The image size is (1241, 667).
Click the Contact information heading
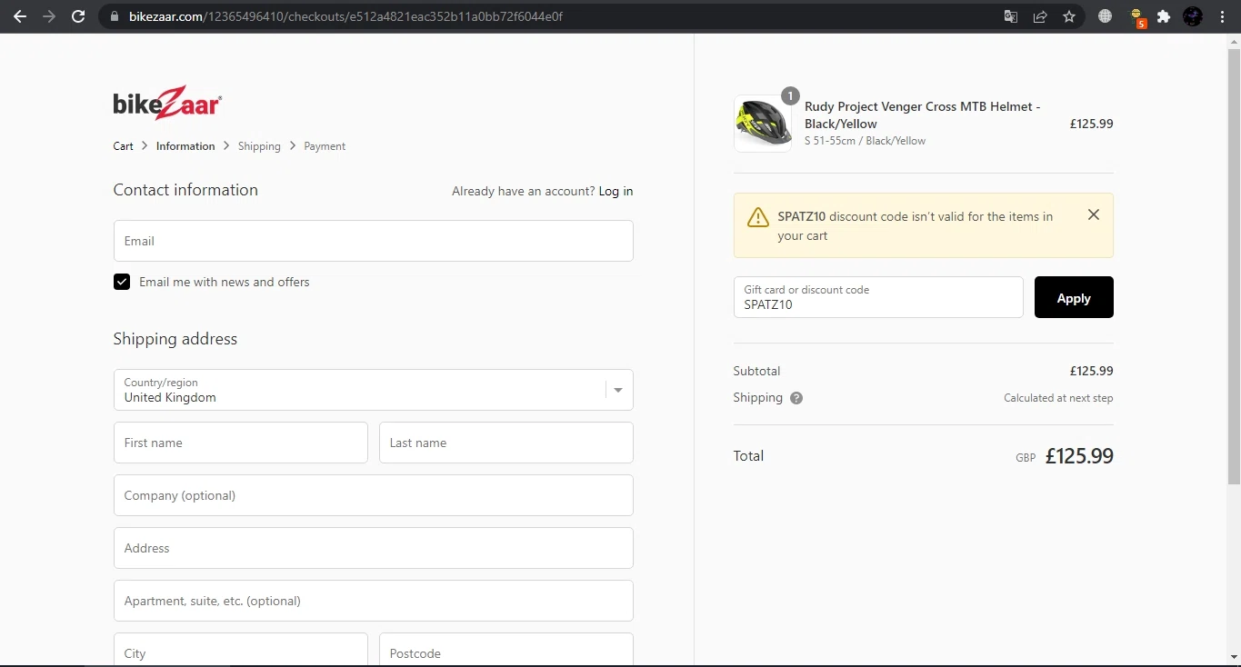185,190
